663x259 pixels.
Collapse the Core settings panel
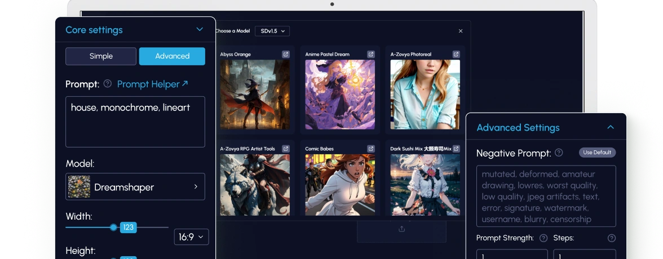[200, 29]
